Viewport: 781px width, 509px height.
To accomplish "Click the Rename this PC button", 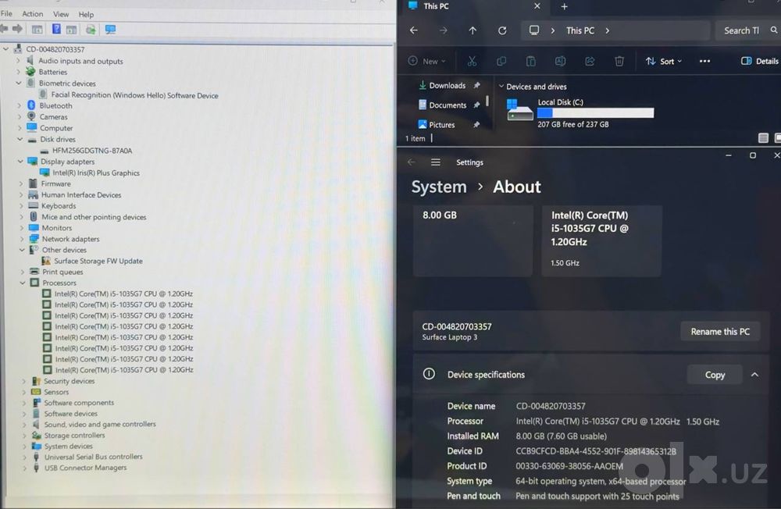I will (720, 332).
